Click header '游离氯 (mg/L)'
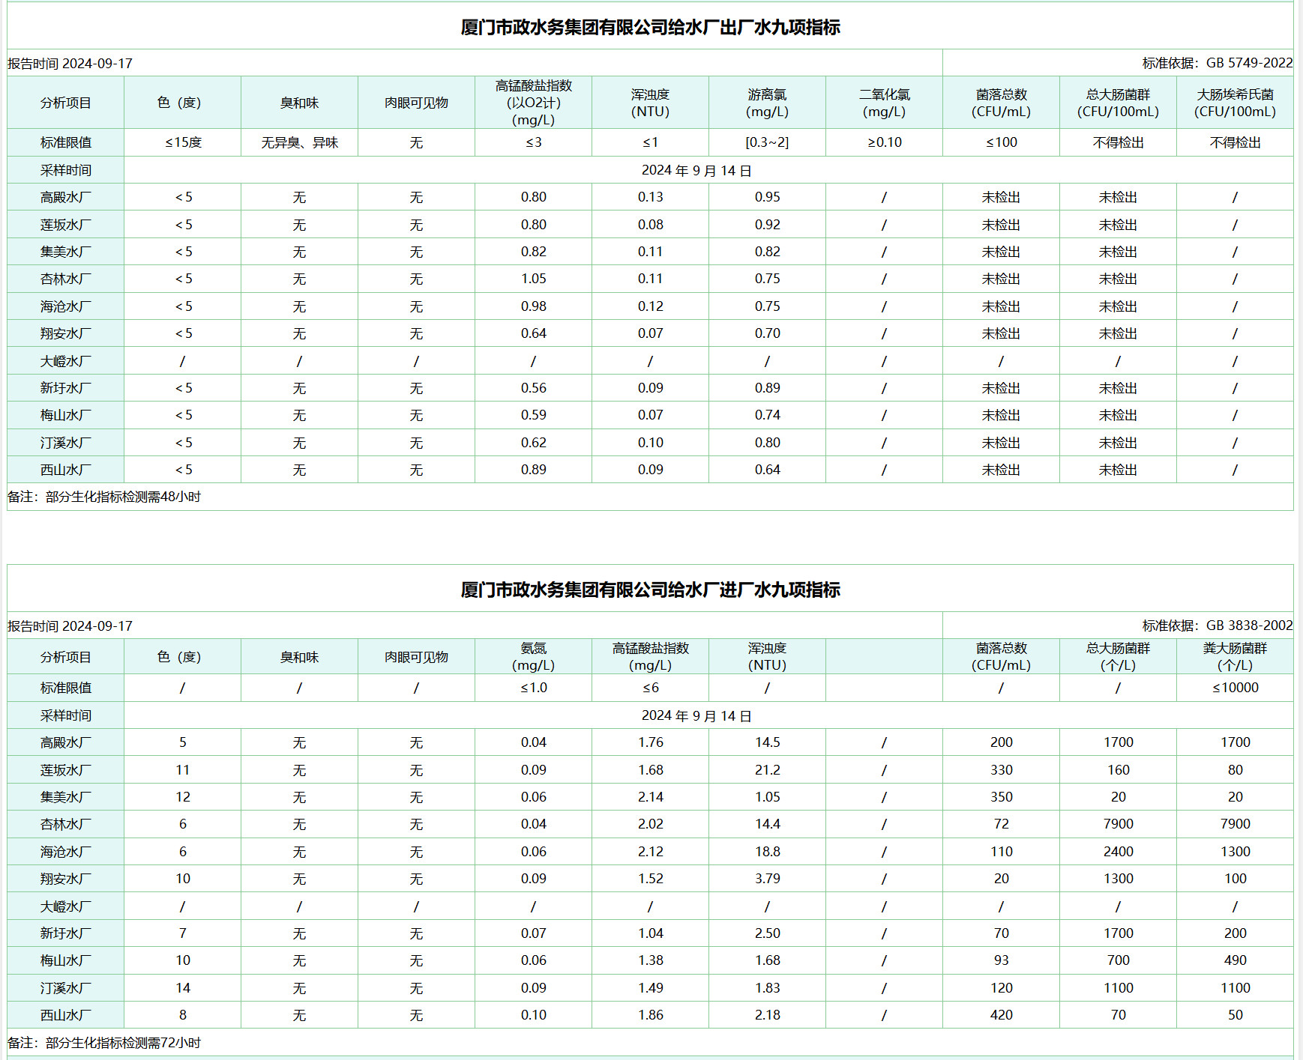1303x1060 pixels. coord(767,103)
